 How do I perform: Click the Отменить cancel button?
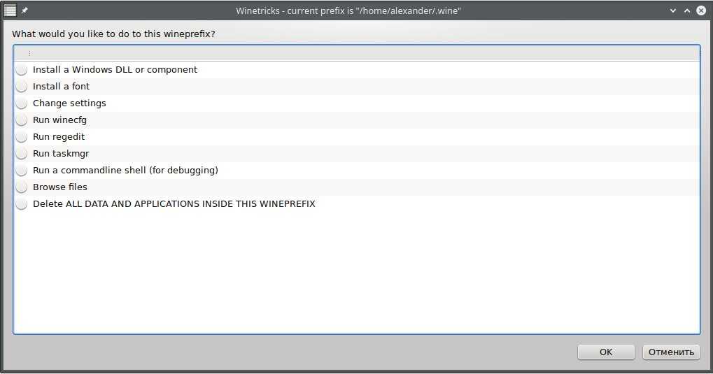click(x=670, y=352)
